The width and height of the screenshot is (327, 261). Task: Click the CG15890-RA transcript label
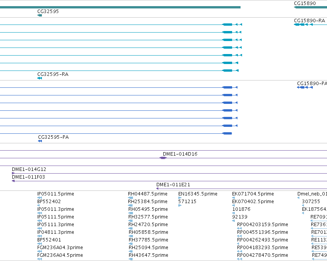click(x=309, y=21)
